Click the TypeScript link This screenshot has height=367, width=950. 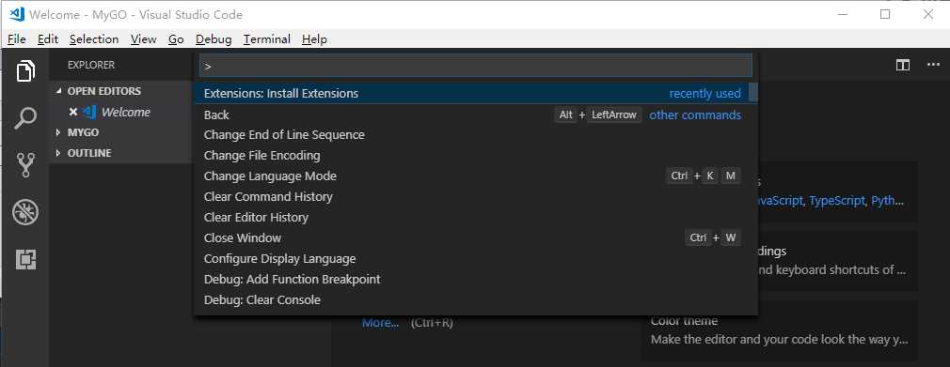pyautogui.click(x=837, y=201)
